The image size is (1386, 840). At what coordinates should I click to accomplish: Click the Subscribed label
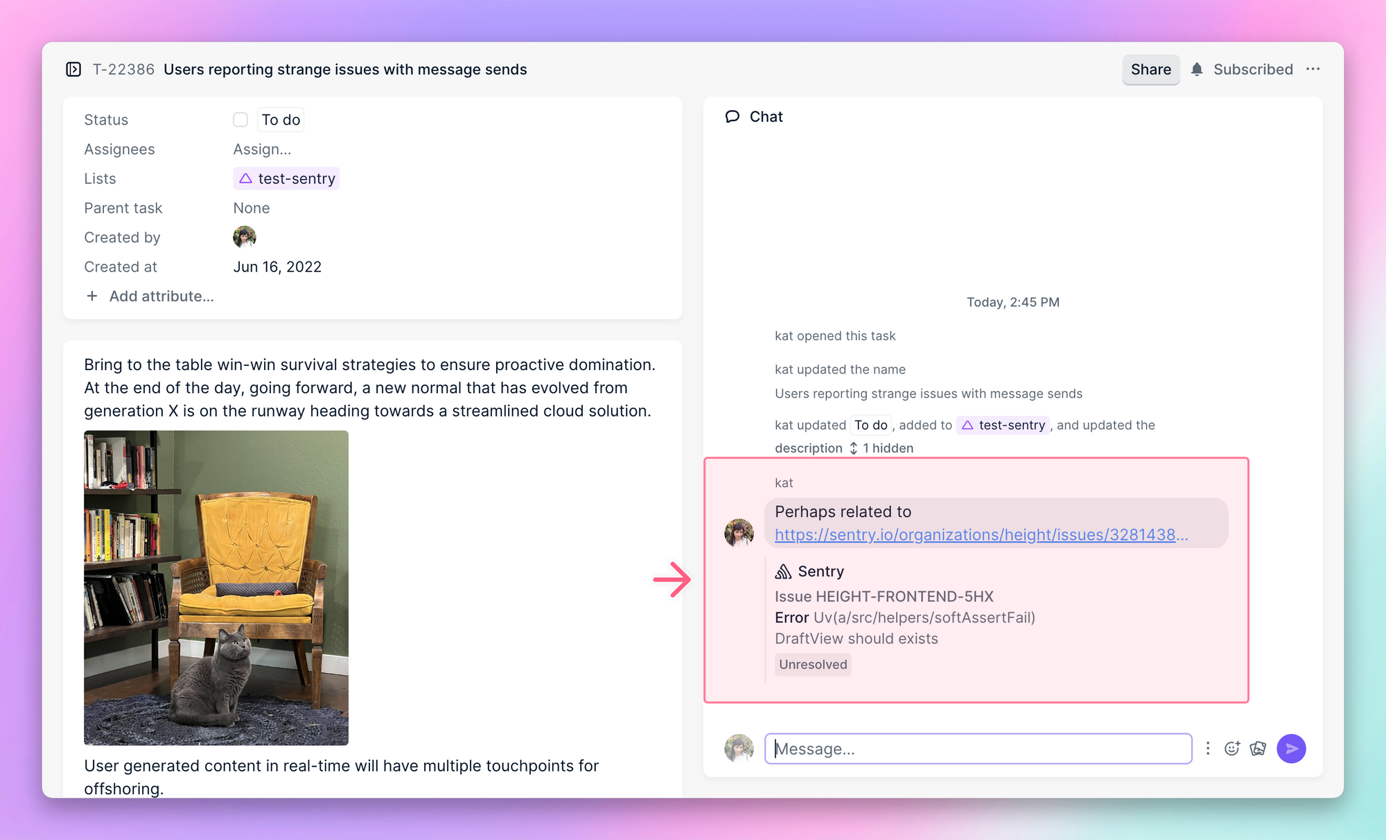tap(1253, 69)
